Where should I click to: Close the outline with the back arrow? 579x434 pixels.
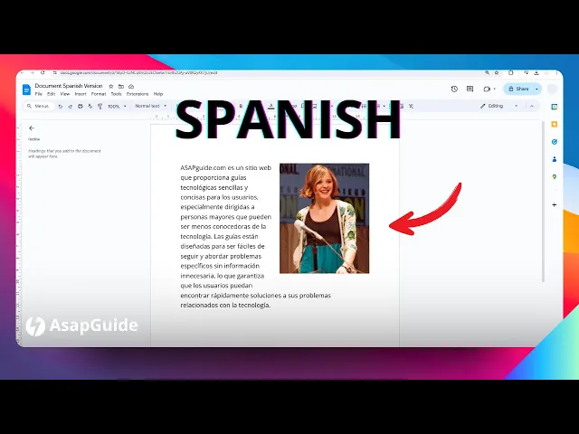(x=32, y=128)
